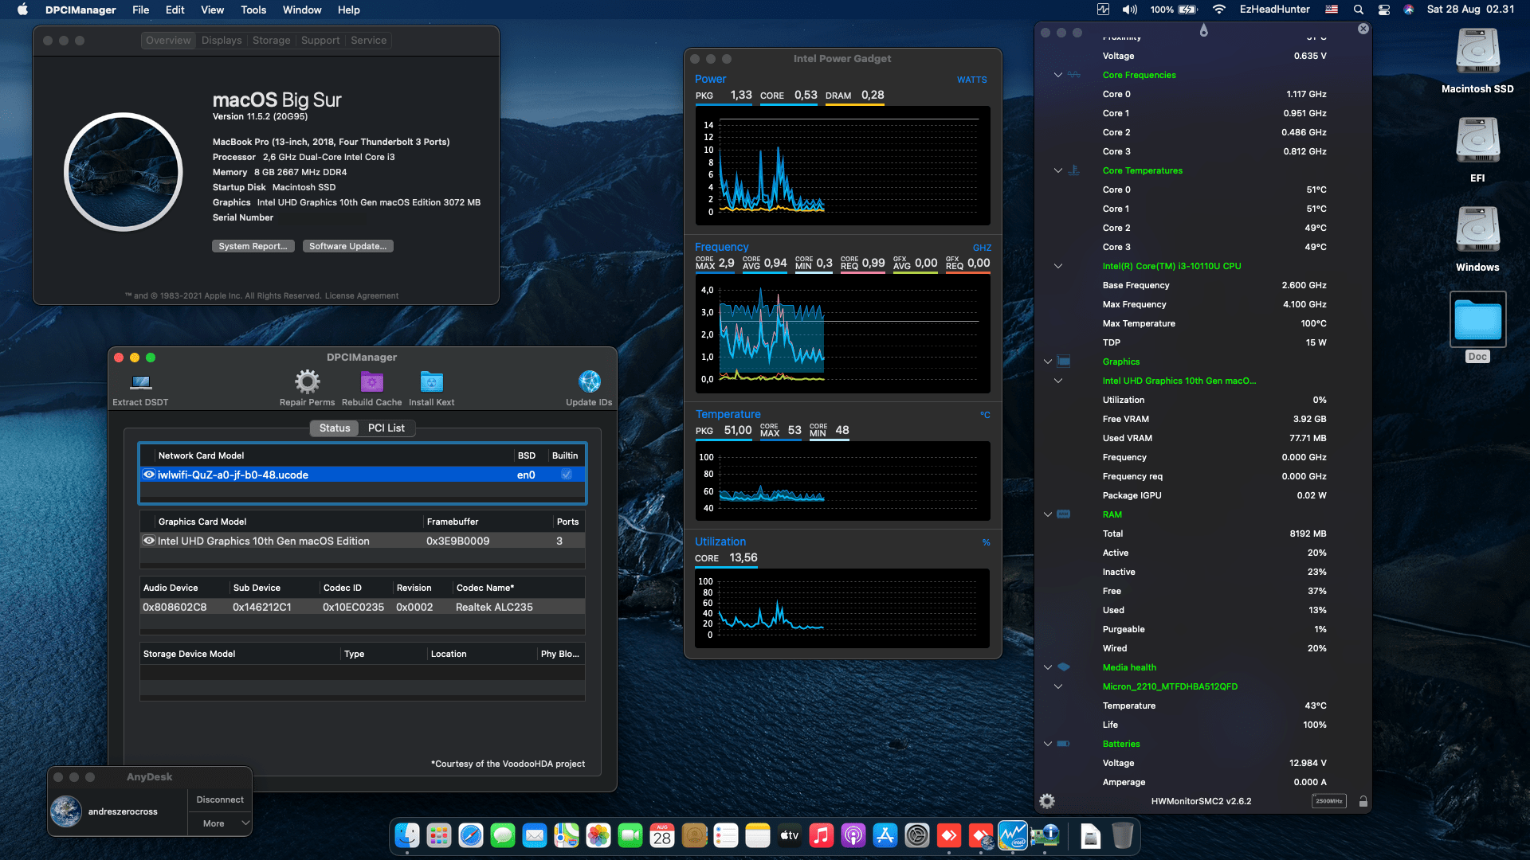Click the pin icon atop HWMonitorSMC2
Screen dimensions: 1530x860
1203,30
